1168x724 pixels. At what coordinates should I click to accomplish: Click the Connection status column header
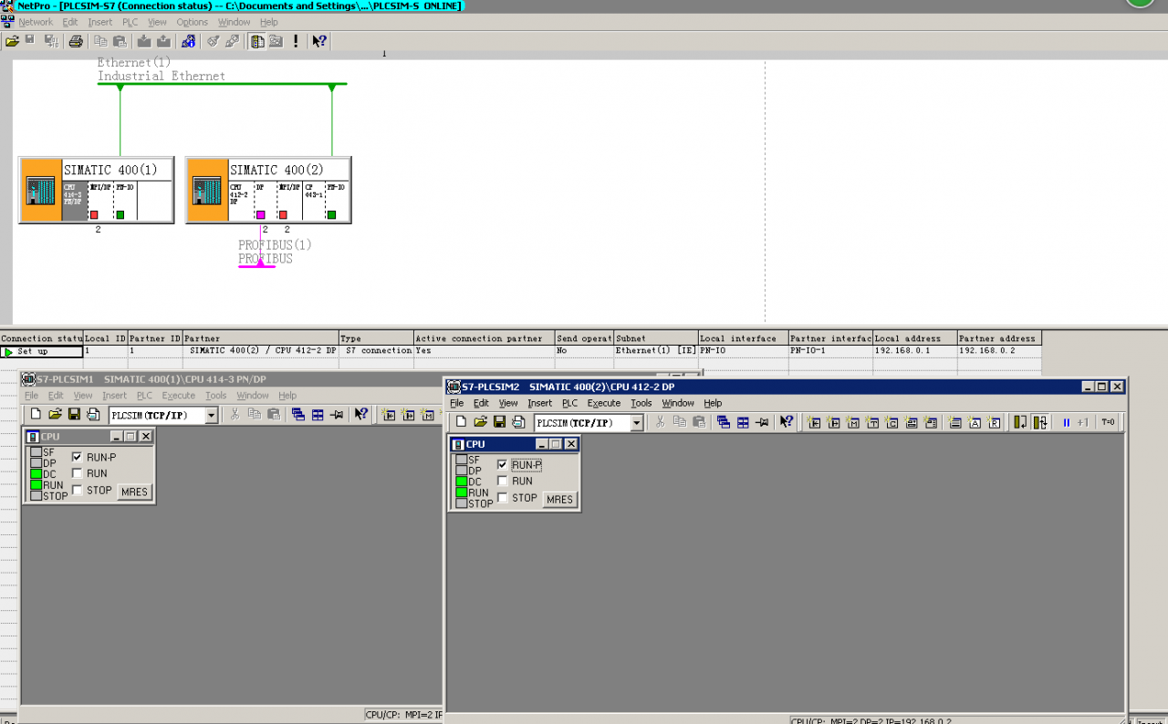coord(41,338)
